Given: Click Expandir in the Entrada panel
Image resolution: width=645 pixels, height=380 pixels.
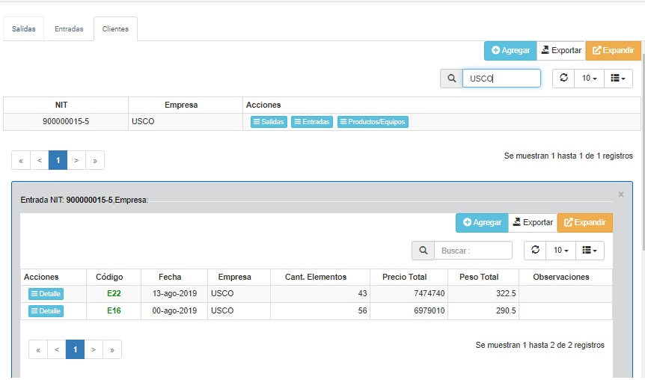Looking at the screenshot, I should pos(584,222).
